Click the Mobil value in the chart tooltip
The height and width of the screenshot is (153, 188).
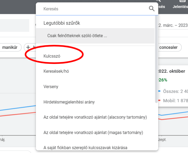click(175, 101)
